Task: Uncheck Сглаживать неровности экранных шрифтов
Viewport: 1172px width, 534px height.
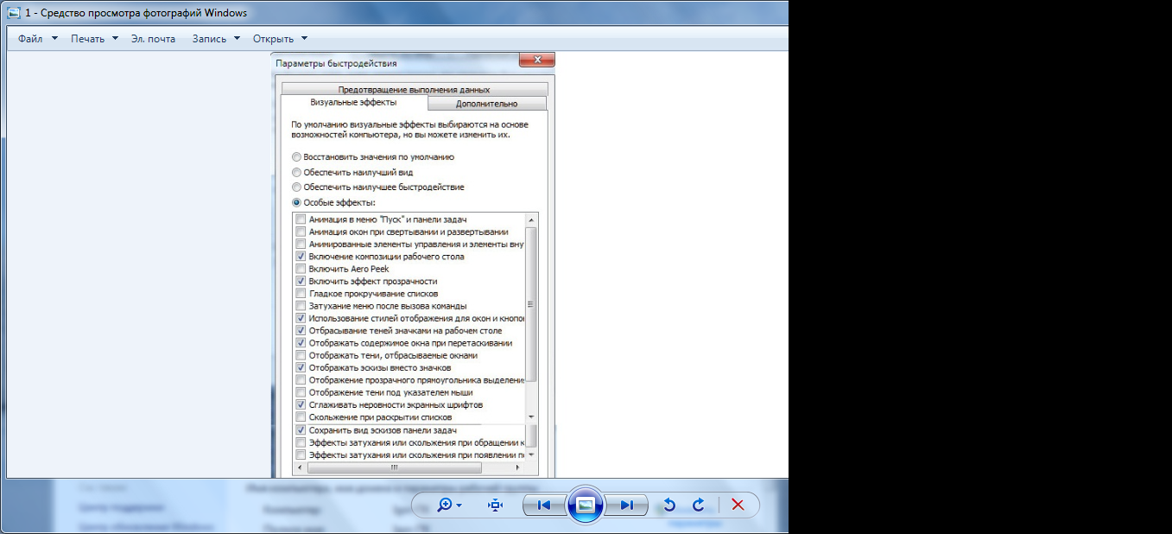Action: (x=301, y=404)
